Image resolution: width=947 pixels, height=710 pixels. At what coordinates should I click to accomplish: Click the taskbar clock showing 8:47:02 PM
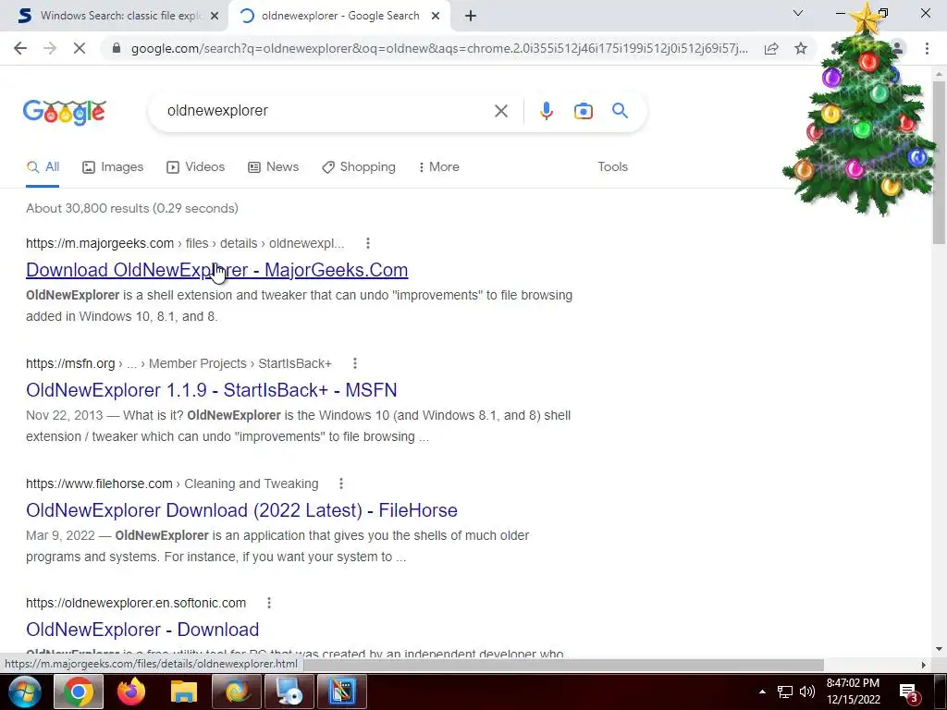tap(853, 683)
